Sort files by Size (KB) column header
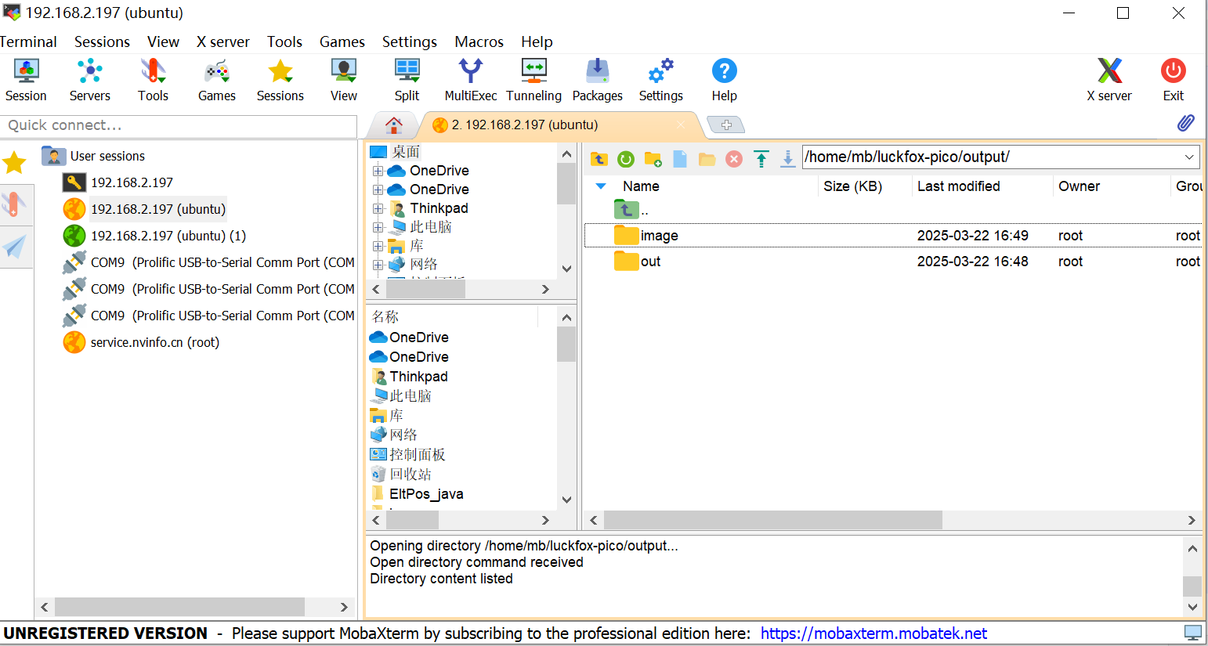 (852, 186)
